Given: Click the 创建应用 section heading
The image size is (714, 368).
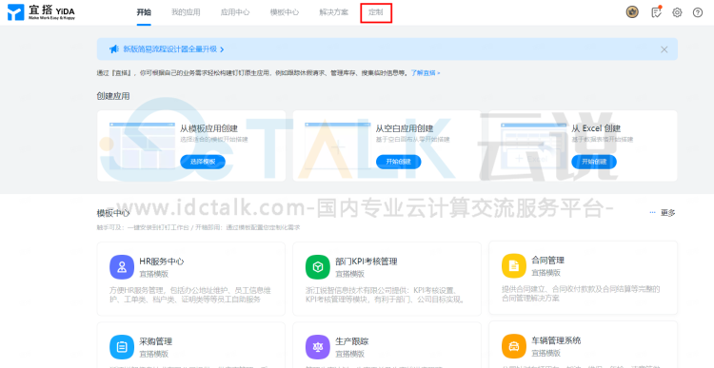Looking at the screenshot, I should pyautogui.click(x=113, y=96).
